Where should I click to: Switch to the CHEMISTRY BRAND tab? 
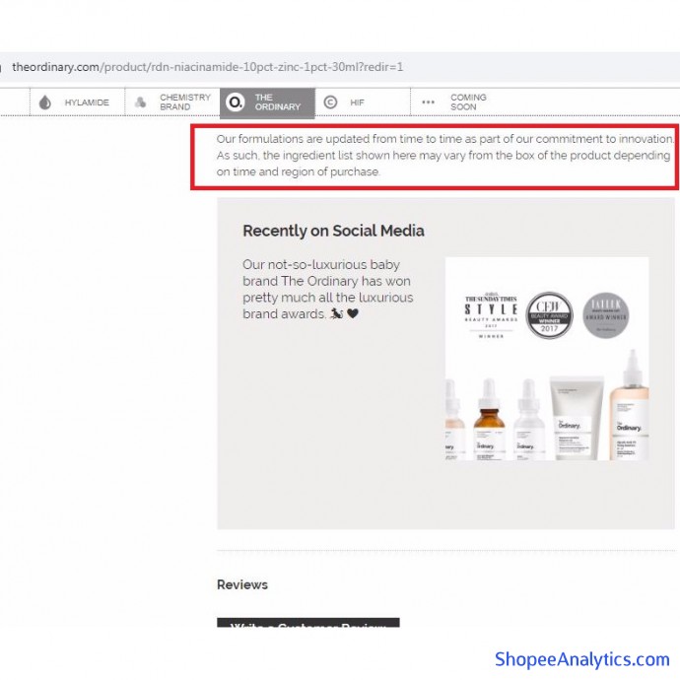[185, 102]
